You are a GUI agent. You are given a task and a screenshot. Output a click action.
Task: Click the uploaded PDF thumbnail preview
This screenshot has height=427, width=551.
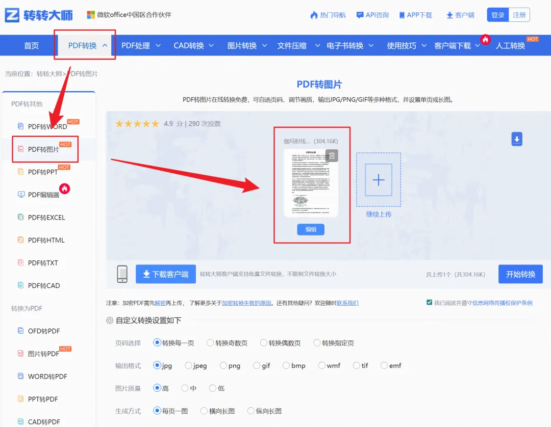tap(311, 183)
